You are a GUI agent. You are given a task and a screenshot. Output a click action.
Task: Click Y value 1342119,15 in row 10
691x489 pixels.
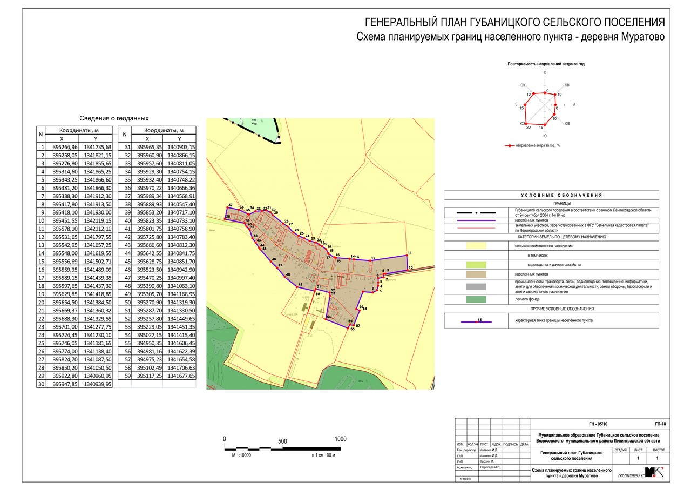point(98,220)
